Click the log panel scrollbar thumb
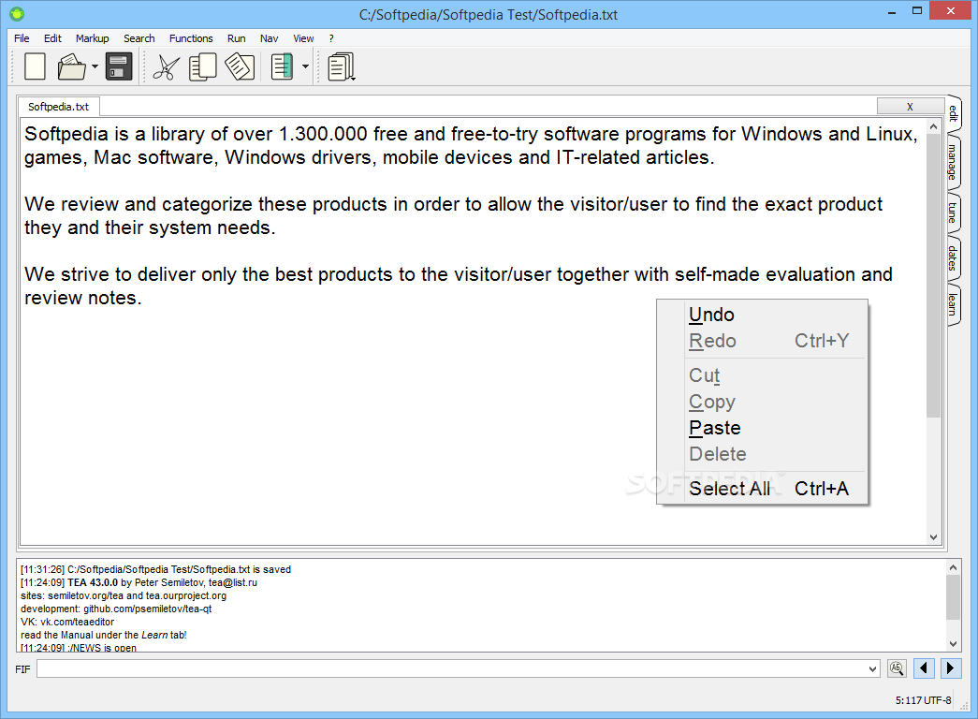Screen dimensions: 978x719 coord(953,597)
